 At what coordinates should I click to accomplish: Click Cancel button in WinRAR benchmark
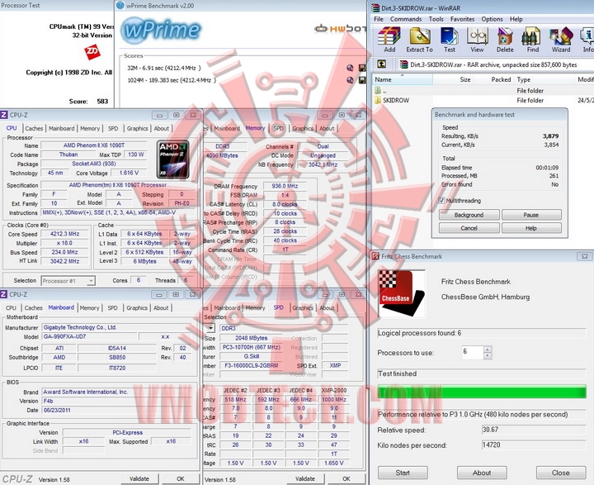click(x=469, y=228)
